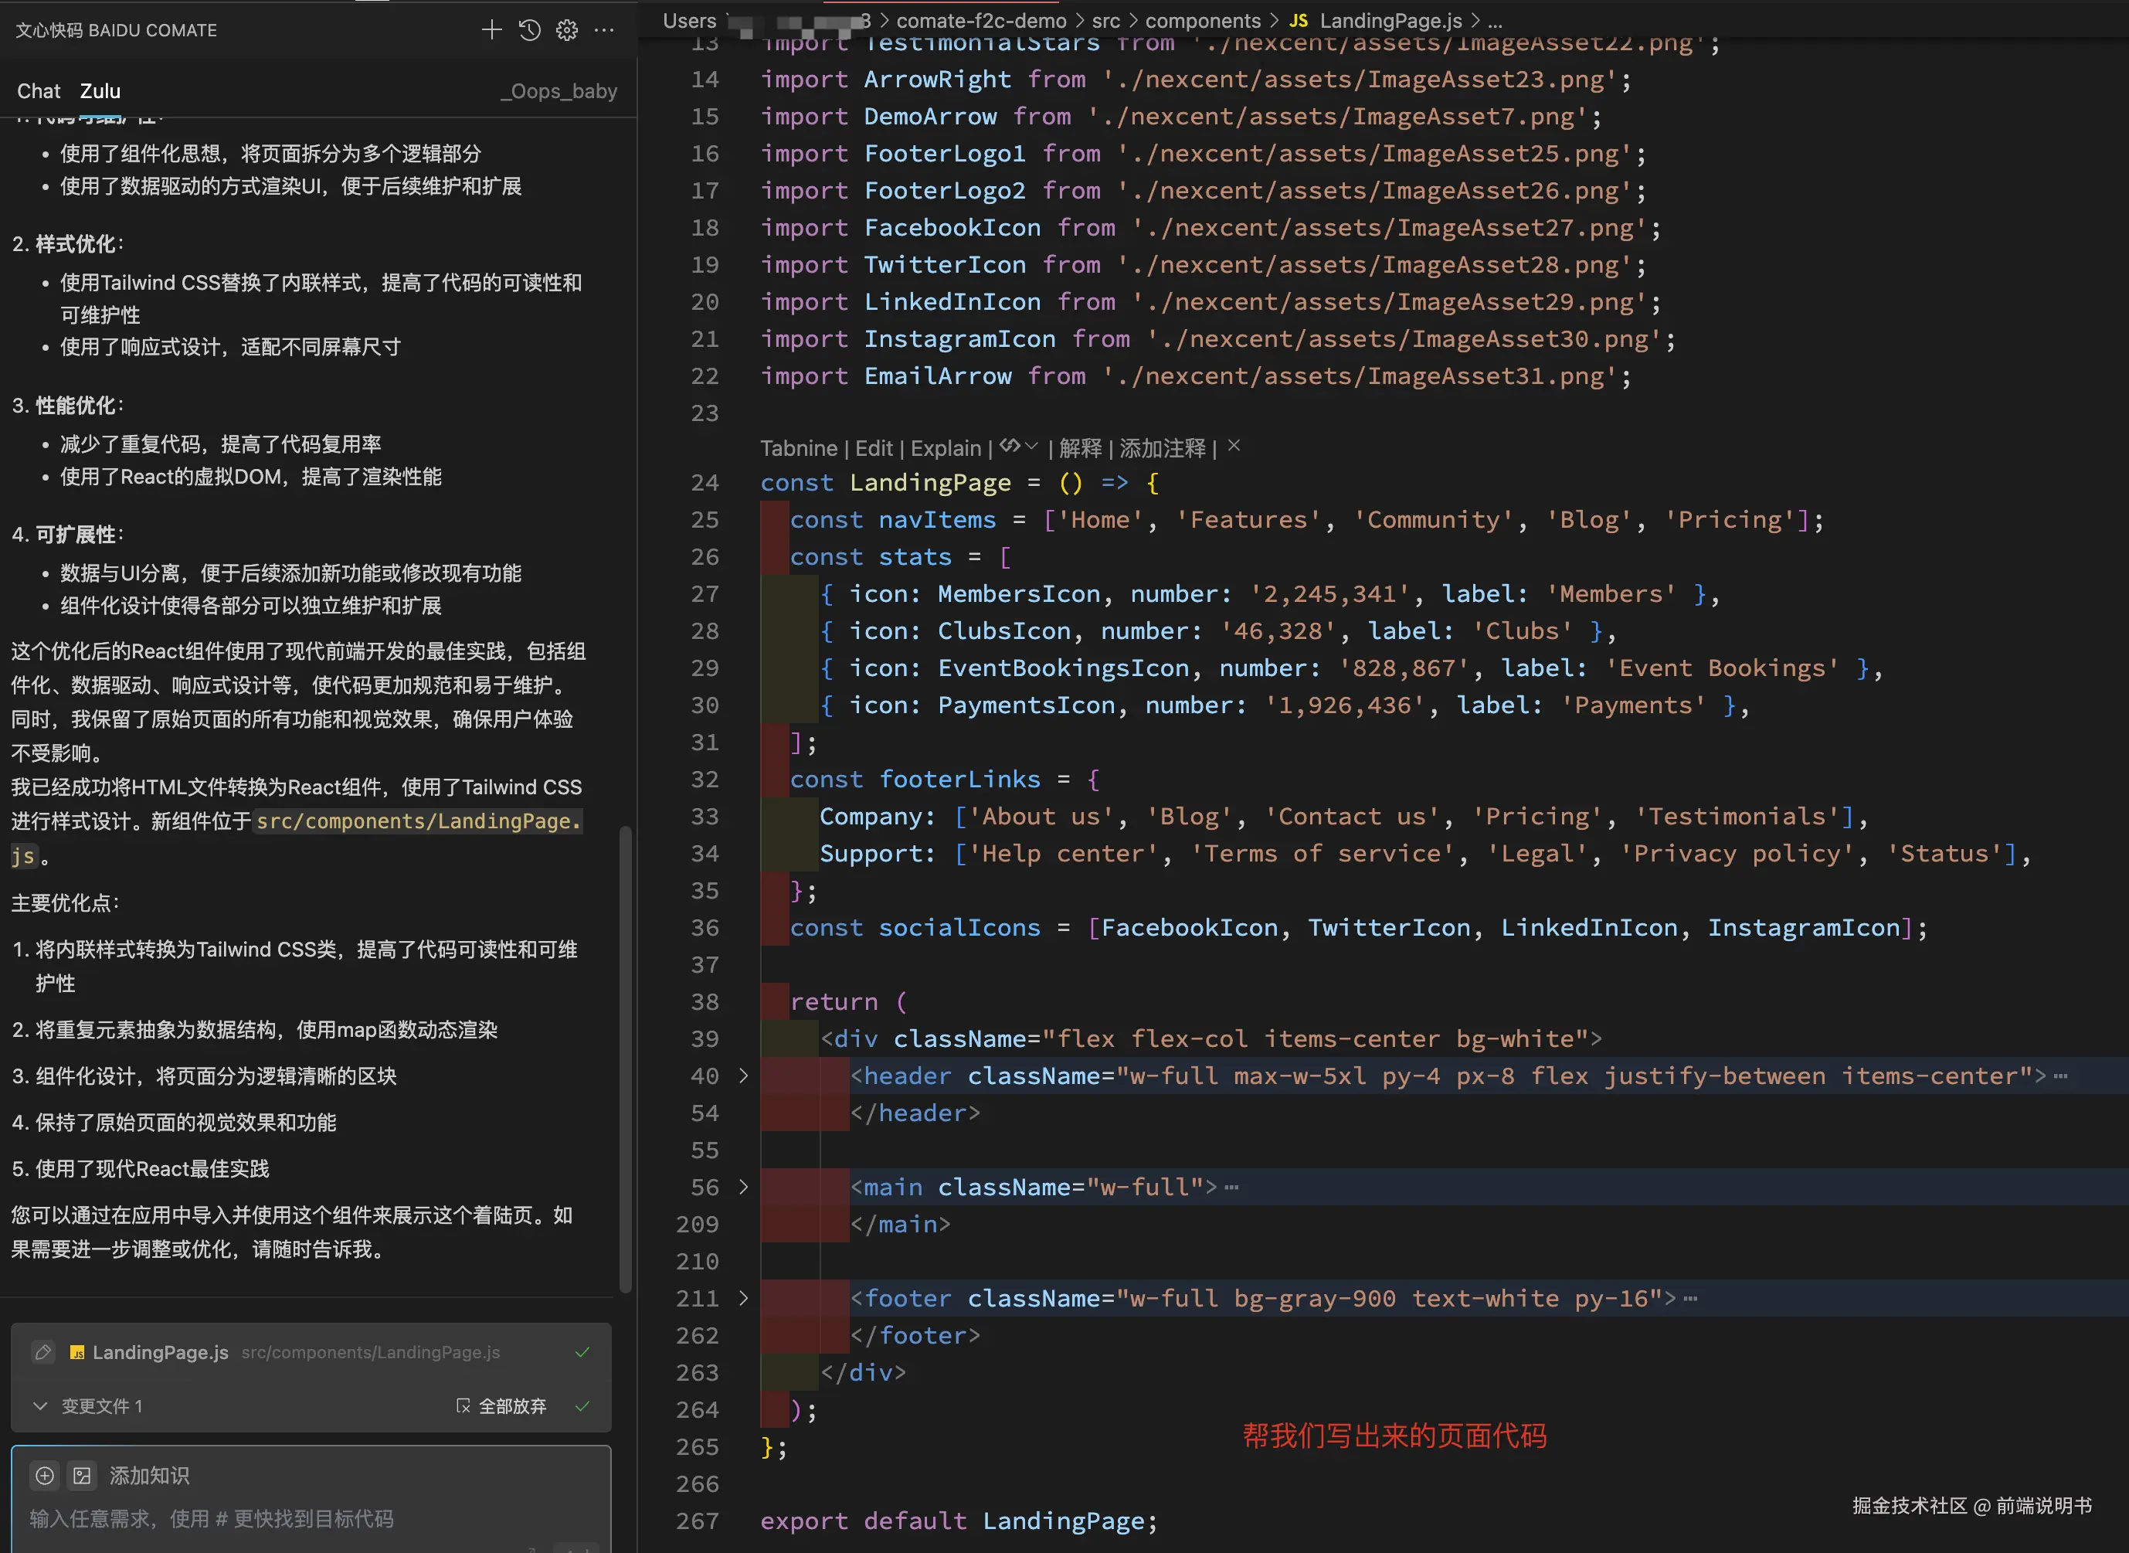Collapse the 变更文件 1 changed files list
The image size is (2129, 1553).
pyautogui.click(x=39, y=1405)
